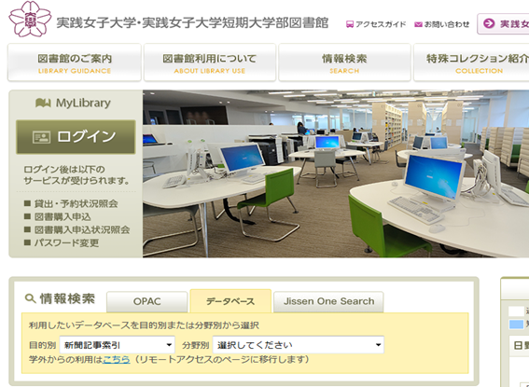
Task: Click the university cherry blossom logo
Action: (x=30, y=19)
